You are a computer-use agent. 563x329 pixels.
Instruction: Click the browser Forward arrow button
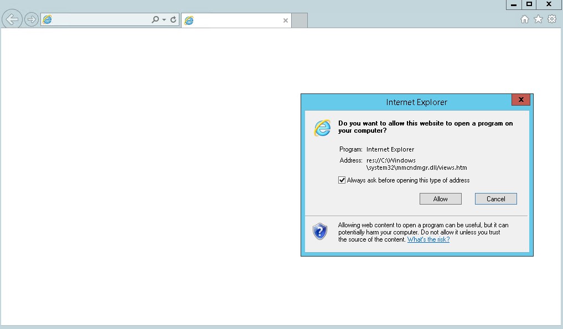point(32,19)
